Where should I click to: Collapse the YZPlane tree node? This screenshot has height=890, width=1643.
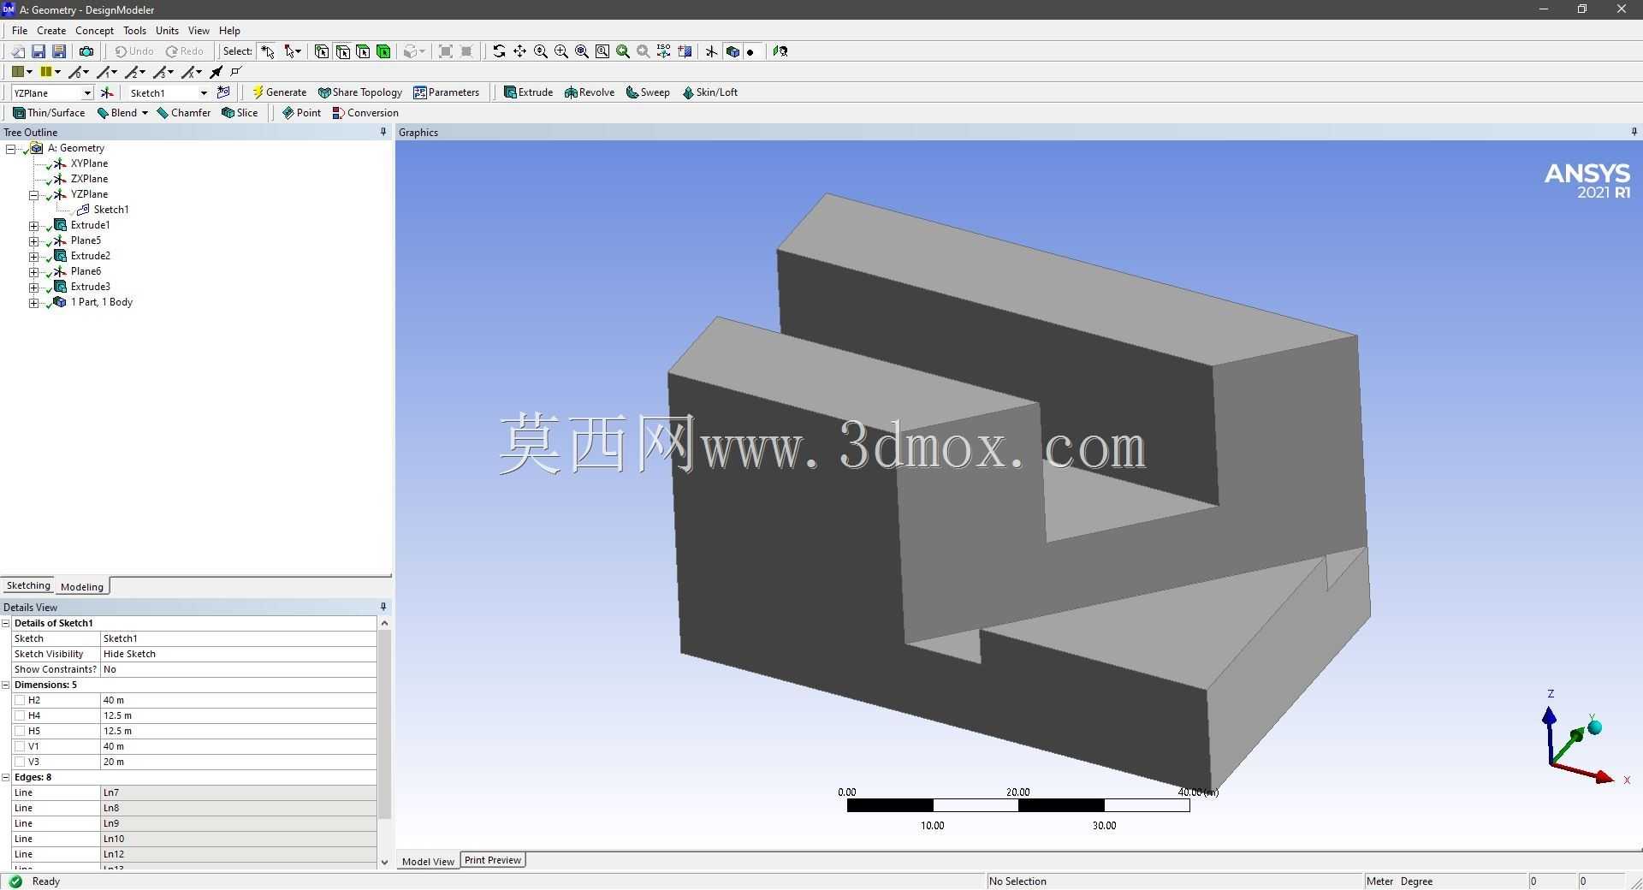pos(33,195)
